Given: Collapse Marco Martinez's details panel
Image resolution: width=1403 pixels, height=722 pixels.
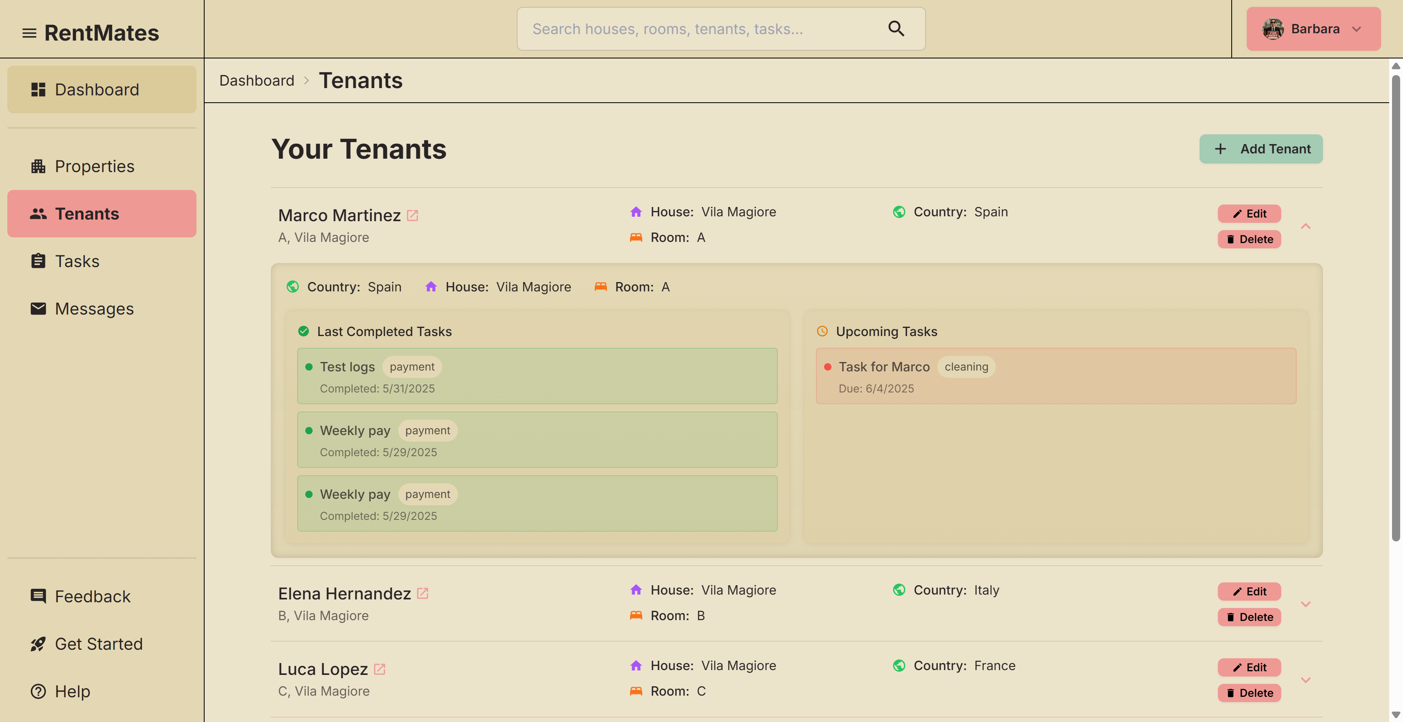Looking at the screenshot, I should pos(1306,226).
